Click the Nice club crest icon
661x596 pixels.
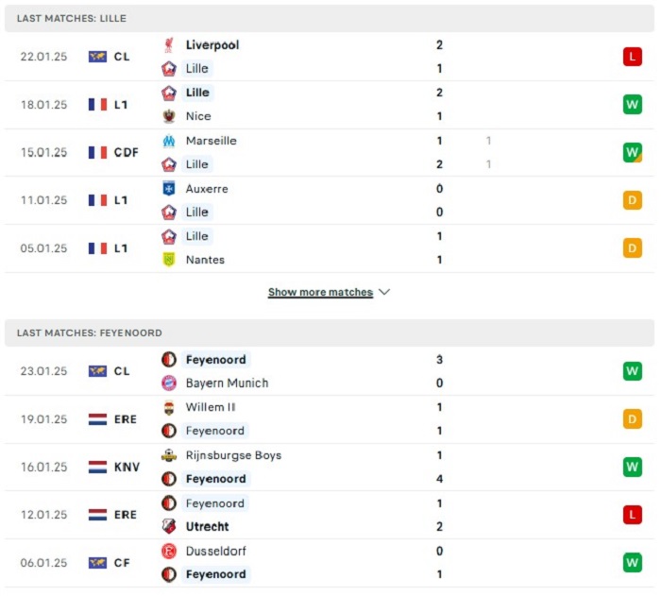(x=169, y=116)
